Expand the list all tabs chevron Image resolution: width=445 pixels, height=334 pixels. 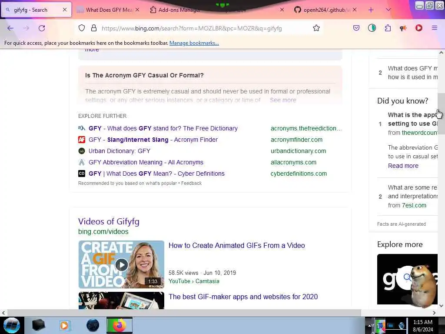389,10
